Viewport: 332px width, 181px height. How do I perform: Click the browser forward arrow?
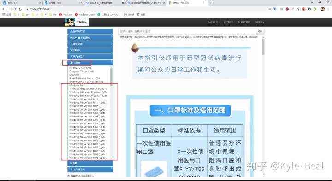click(x=9, y=9)
